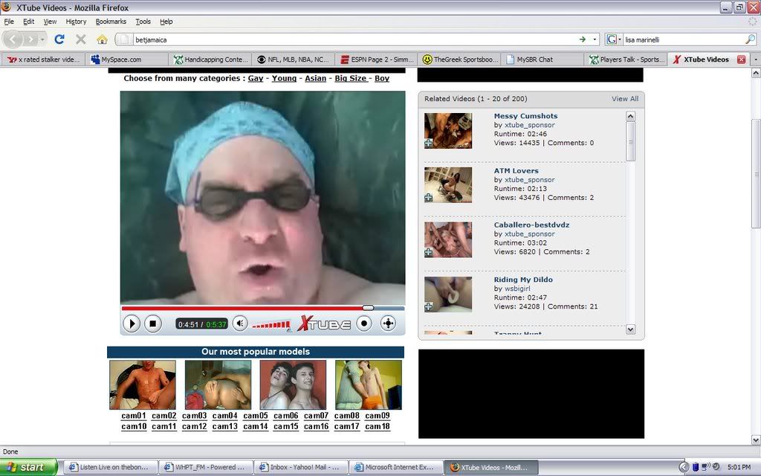Open the wsbigirl uploader profile link
Screen dimensions: 761x476
pos(517,289)
